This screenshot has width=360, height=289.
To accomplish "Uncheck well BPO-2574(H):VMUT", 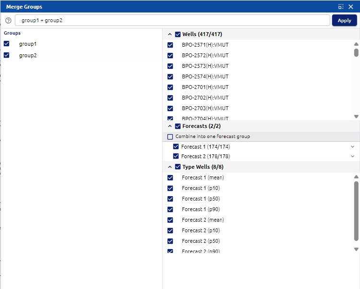I will [x=170, y=76].
